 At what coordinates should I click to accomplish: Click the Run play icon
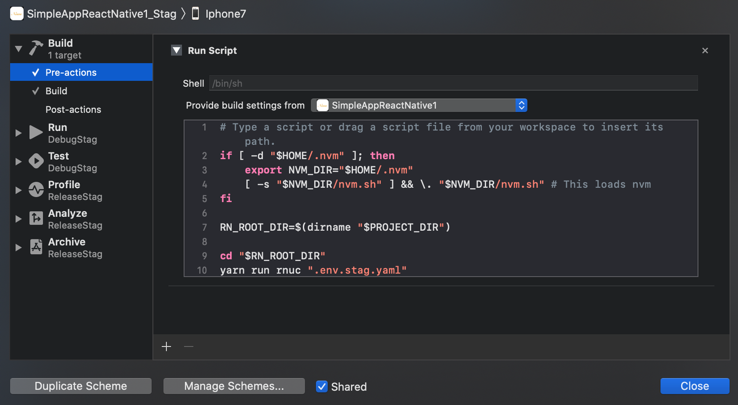pos(36,132)
